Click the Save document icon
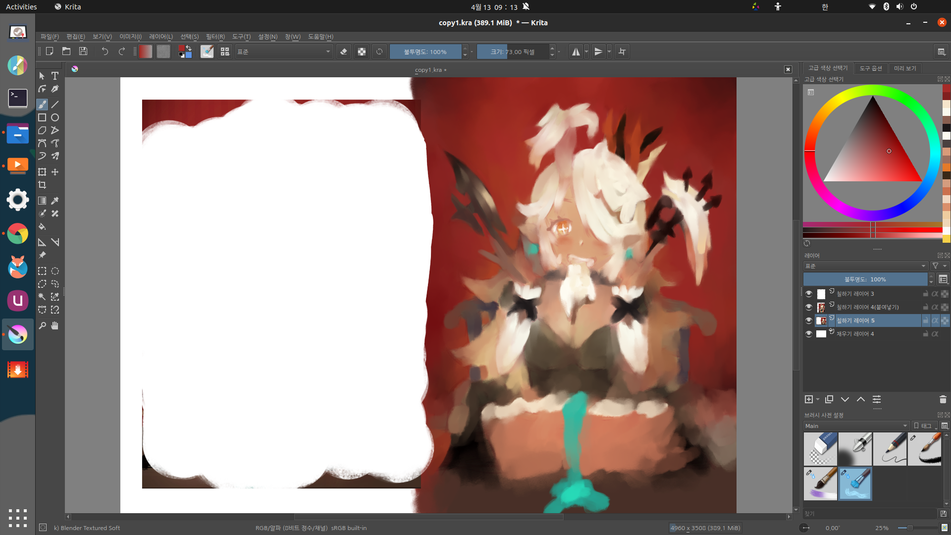The height and width of the screenshot is (535, 951). (x=83, y=52)
